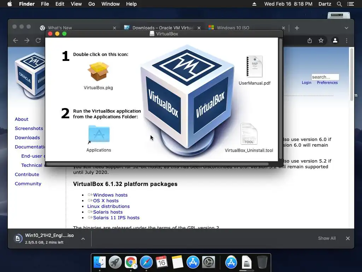This screenshot has height=272, width=362.
Task: Open Preferences link on VirtualBox site
Action: tap(327, 83)
